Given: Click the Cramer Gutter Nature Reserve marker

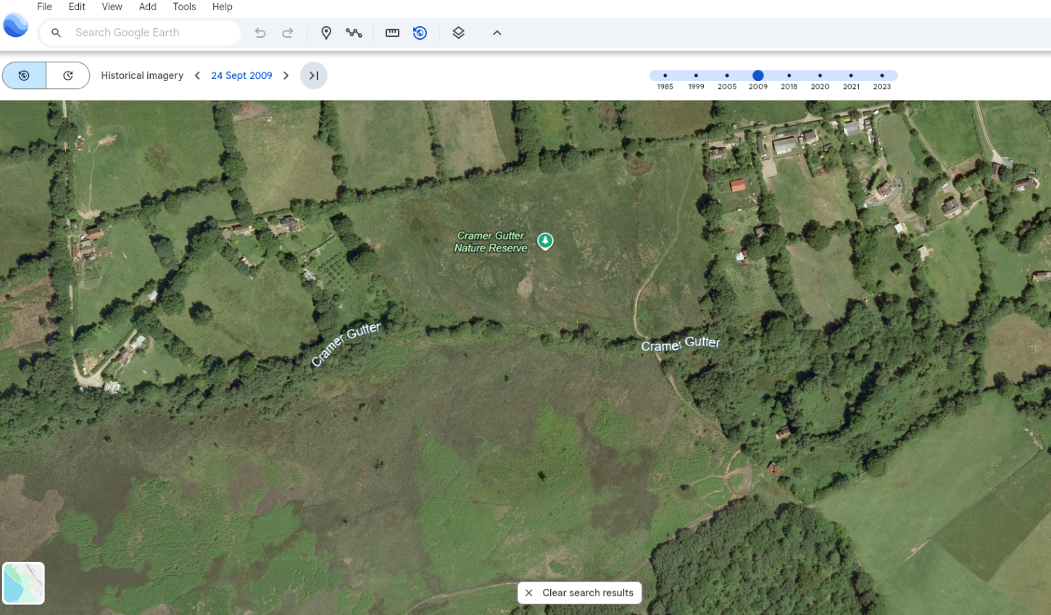Looking at the screenshot, I should [545, 240].
